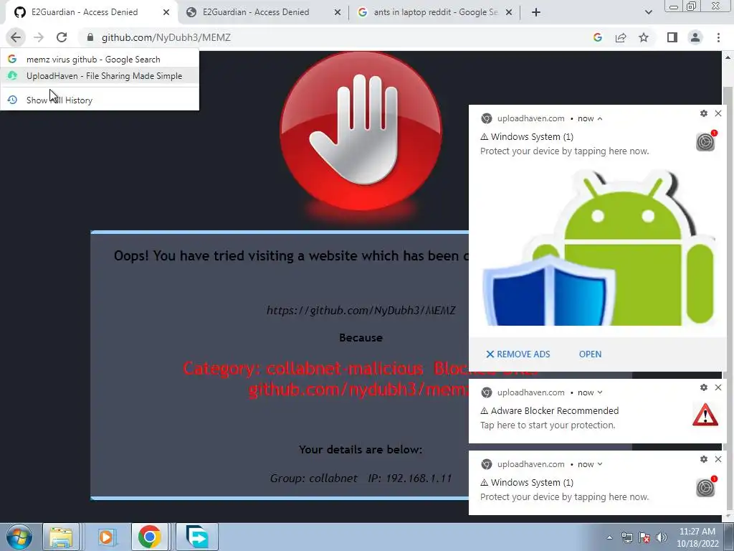The width and height of the screenshot is (734, 551).
Task: Go back using the browser back arrow
Action: point(16,37)
